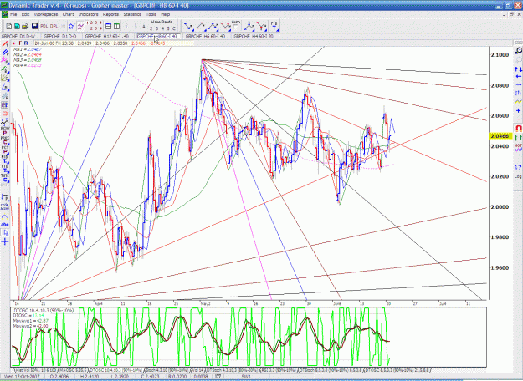The image size is (523, 381).
Task: Switch to Stoch 4.3.10 indicator tab
Action: [167, 370]
